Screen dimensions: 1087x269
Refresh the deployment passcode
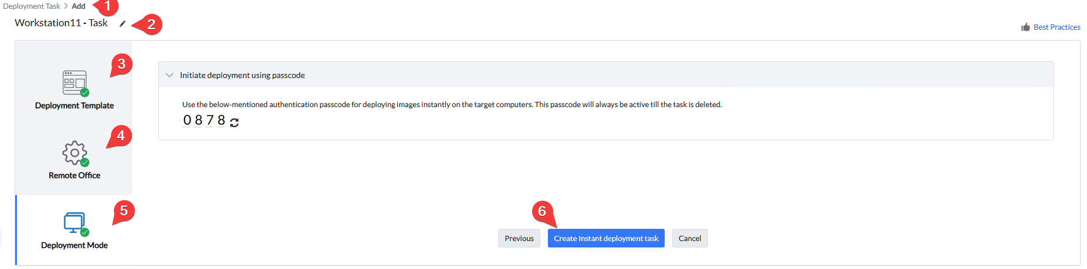234,122
